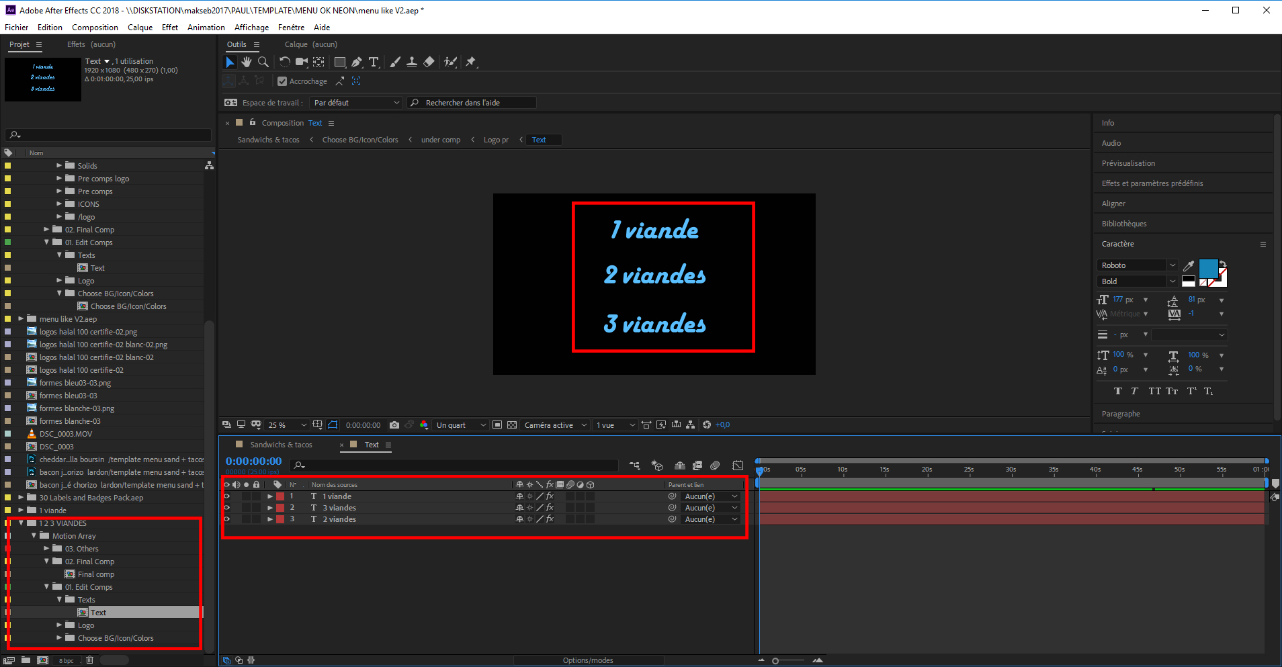
Task: Click the Graph Editor icon in timeline
Action: click(738, 465)
